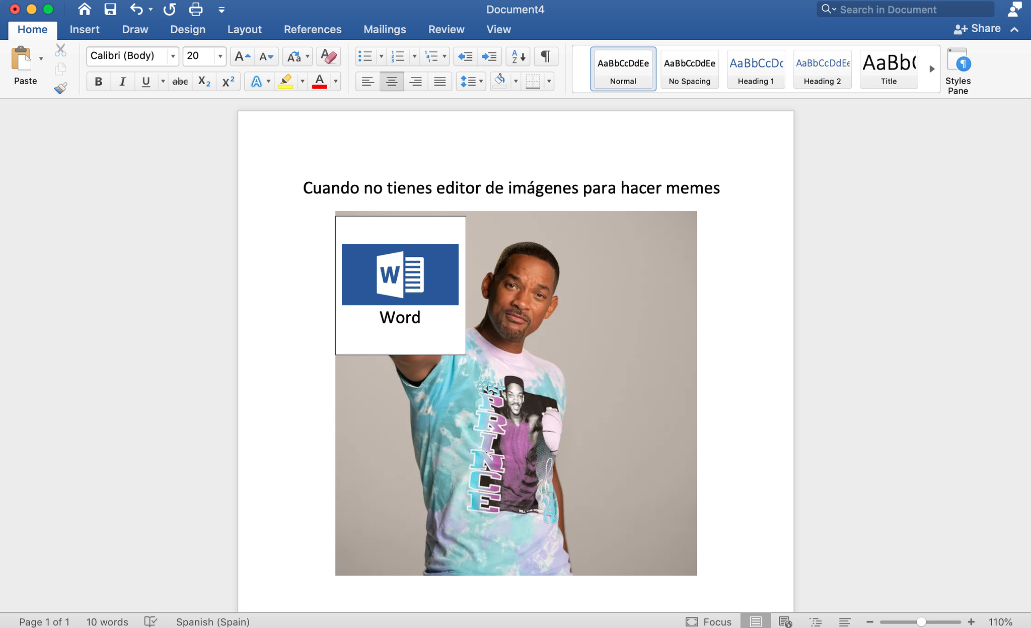Click the Focus mode button
The width and height of the screenshot is (1031, 628).
[x=708, y=621]
